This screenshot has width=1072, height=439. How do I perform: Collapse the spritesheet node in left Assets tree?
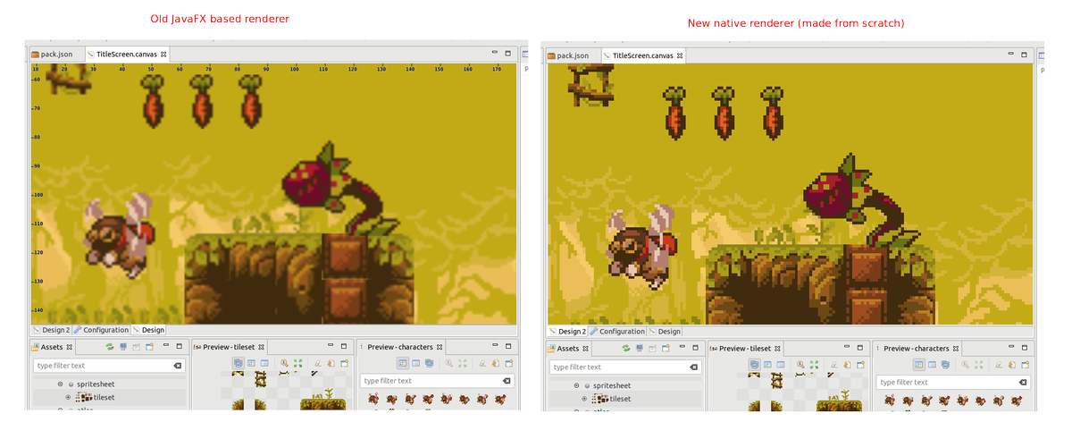point(60,384)
